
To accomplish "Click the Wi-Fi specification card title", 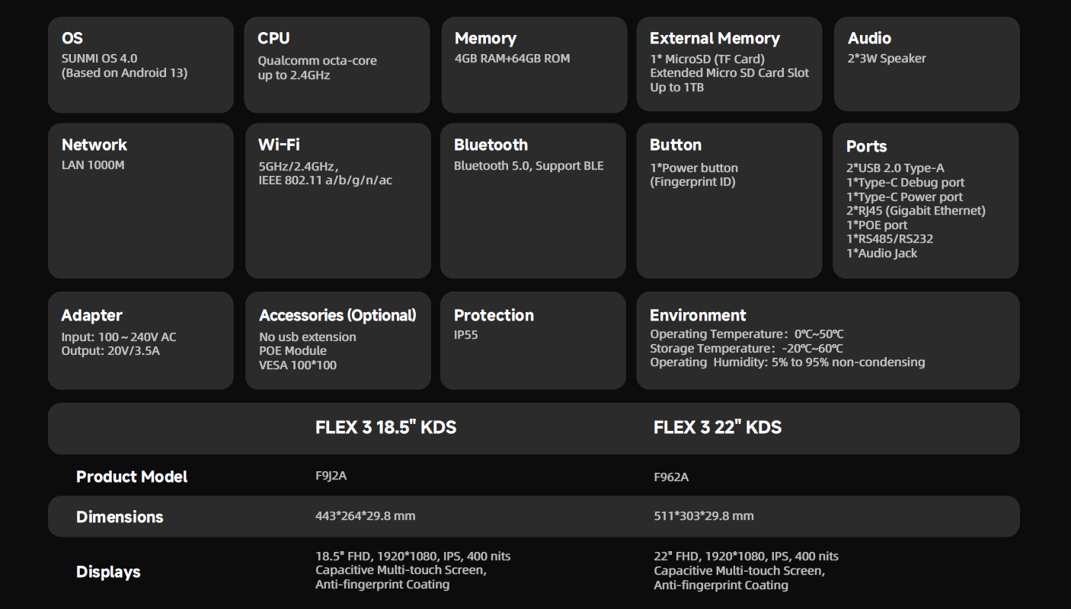I will click(279, 145).
